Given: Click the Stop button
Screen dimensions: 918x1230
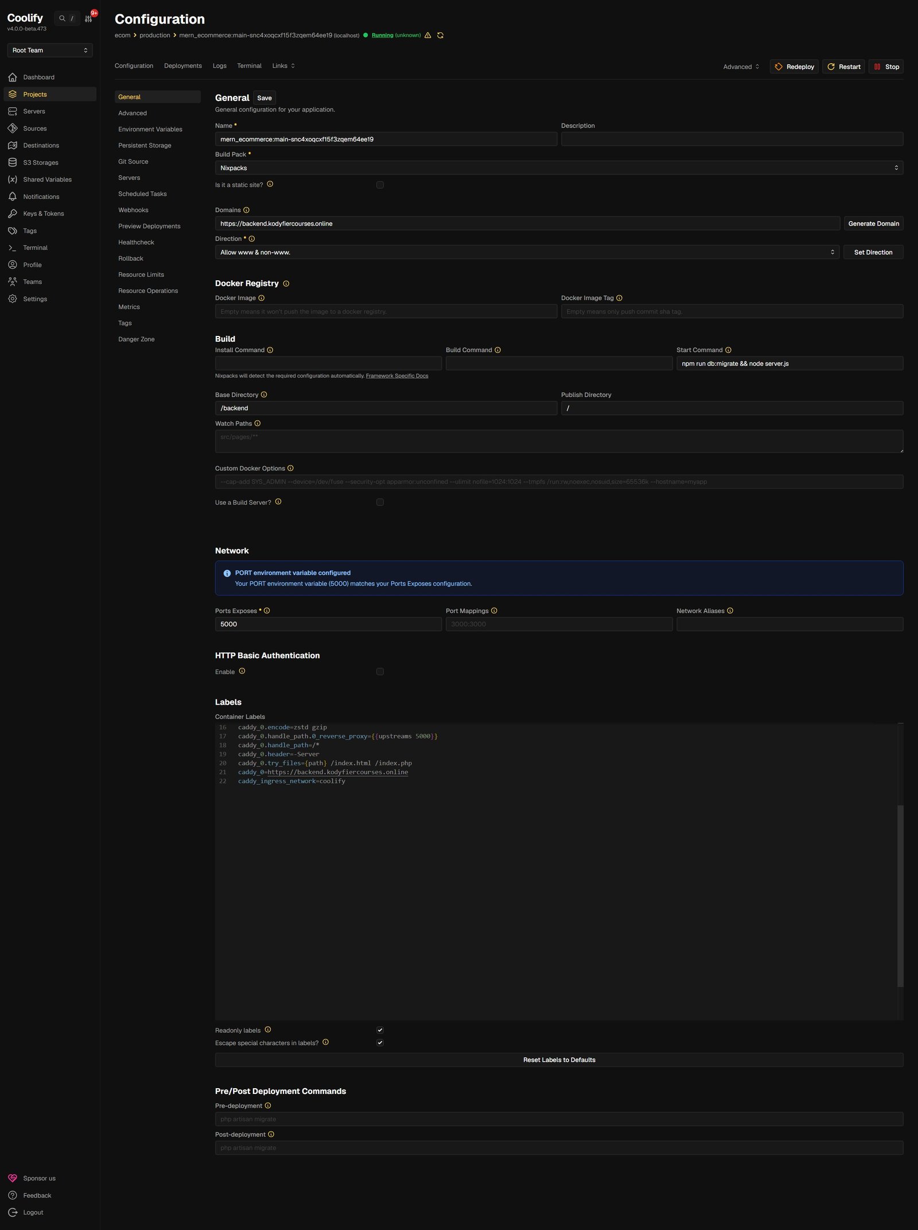Looking at the screenshot, I should (x=886, y=67).
